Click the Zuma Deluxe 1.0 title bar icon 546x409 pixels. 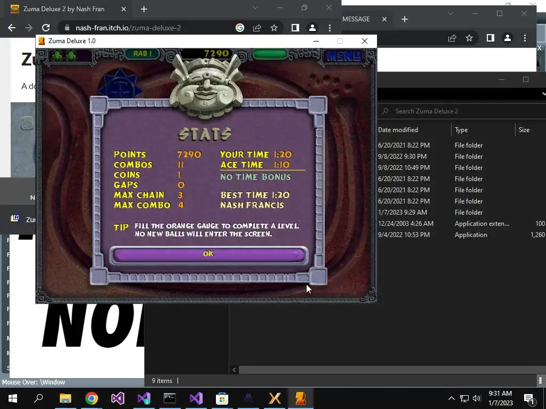[42, 41]
